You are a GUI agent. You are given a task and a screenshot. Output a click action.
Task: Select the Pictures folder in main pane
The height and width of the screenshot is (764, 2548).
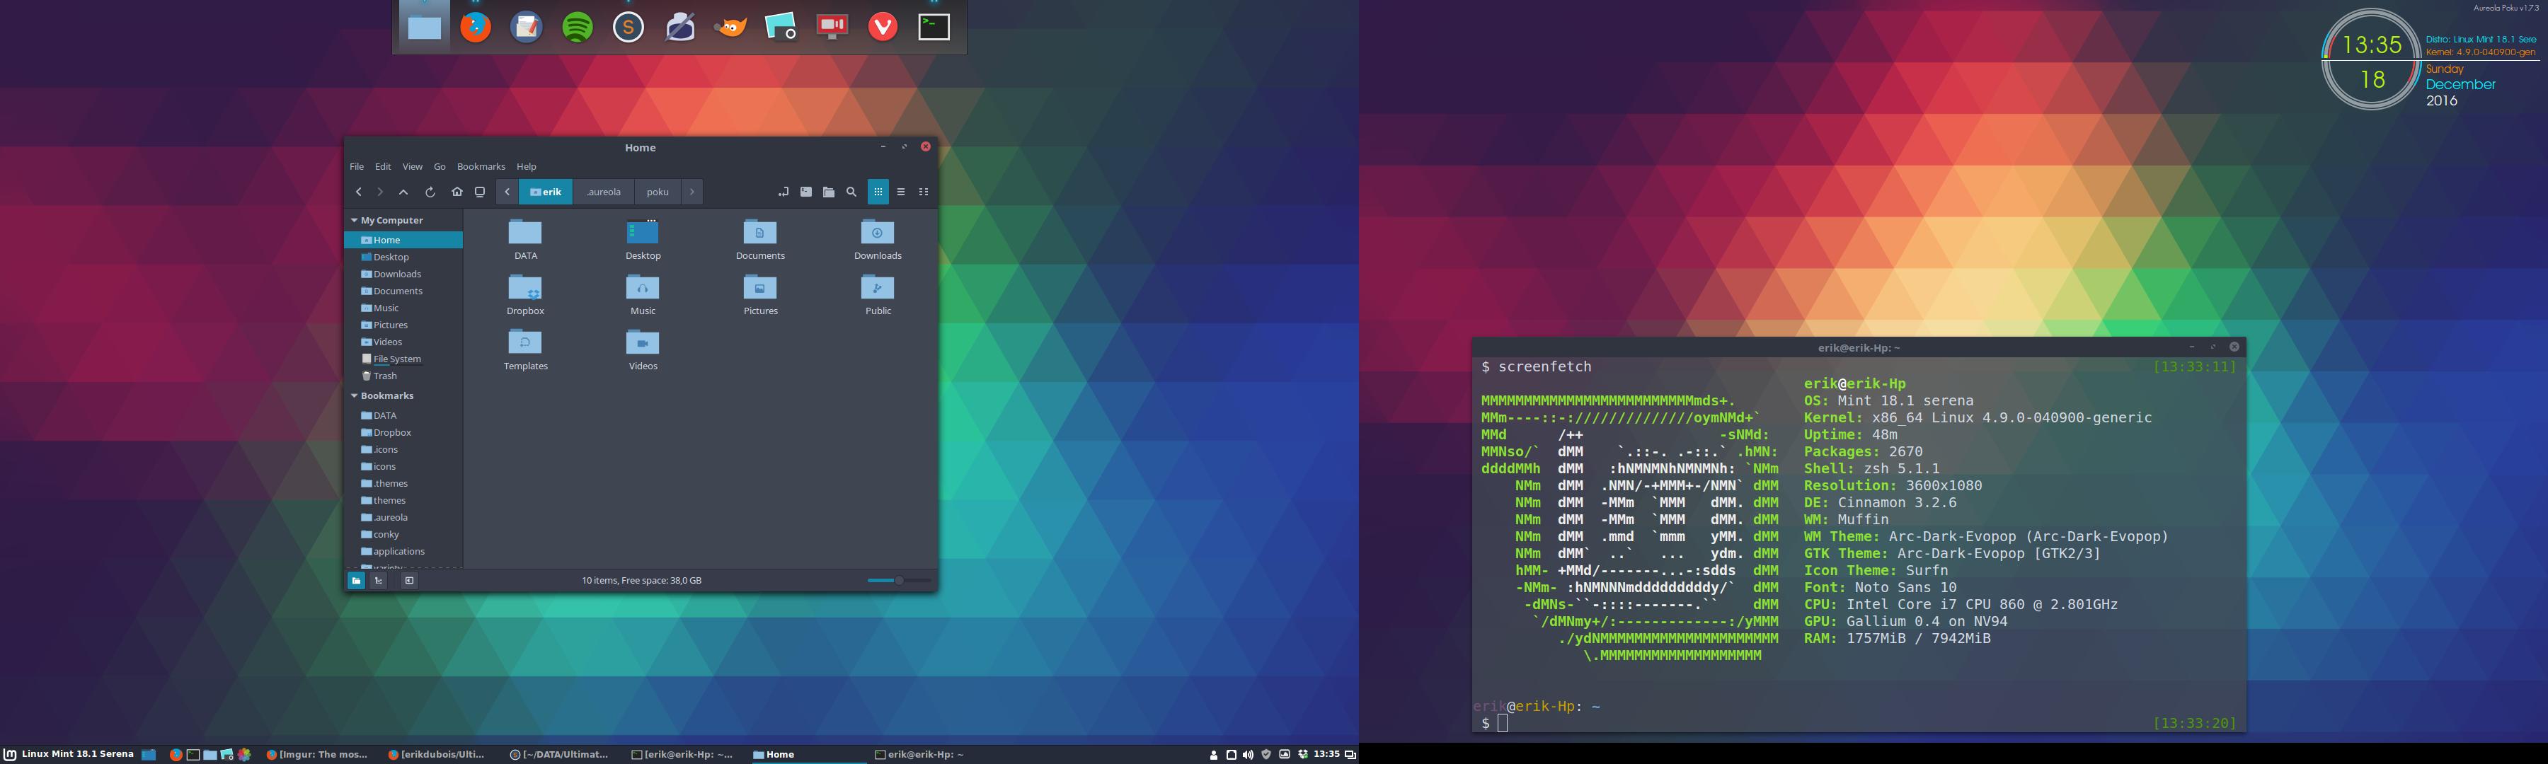pyautogui.click(x=759, y=294)
